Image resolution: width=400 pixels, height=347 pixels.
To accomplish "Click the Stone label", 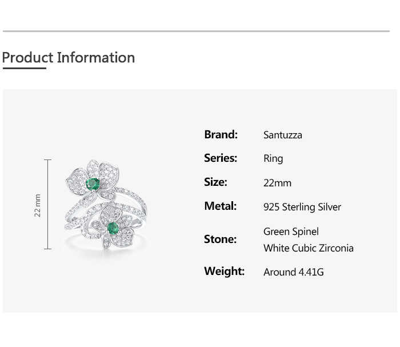I will tap(220, 240).
